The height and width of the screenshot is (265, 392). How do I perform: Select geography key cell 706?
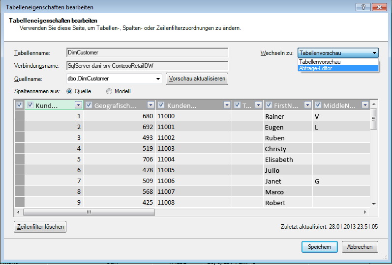(x=120, y=159)
